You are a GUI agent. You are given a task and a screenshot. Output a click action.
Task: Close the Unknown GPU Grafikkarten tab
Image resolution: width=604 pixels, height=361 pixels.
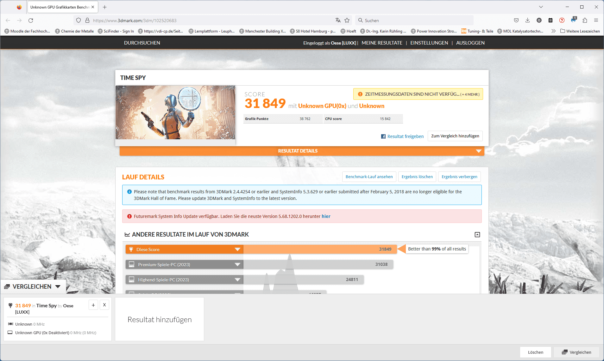coord(93,7)
